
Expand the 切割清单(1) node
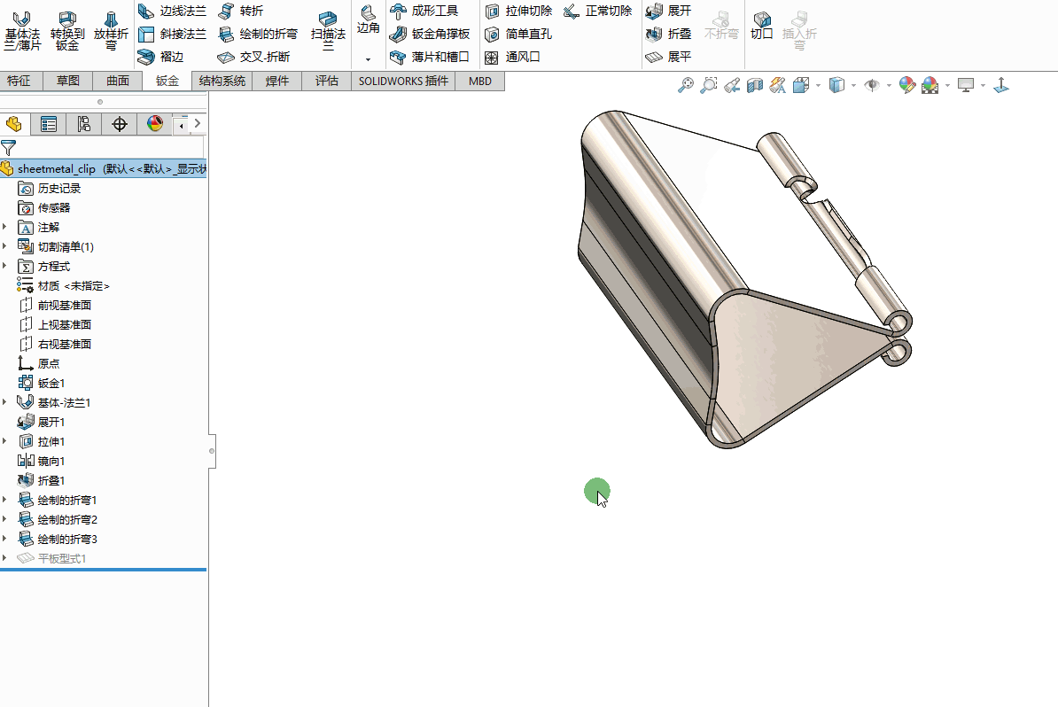4,247
